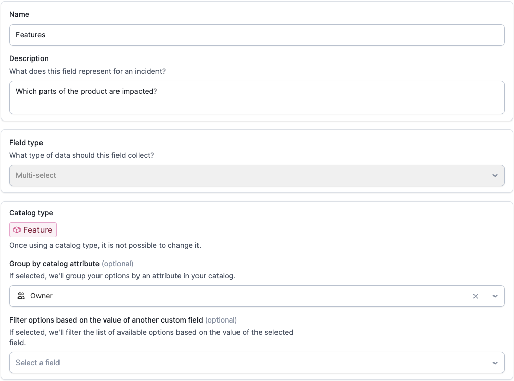The height and width of the screenshot is (381, 514).
Task: Click the Catalog type heading
Action: [x=31, y=213]
